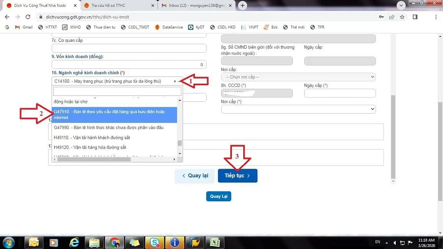Click the dropdown horizontal scrollbar thumb
This screenshot has width=443, height=249.
pyautogui.click(x=94, y=159)
